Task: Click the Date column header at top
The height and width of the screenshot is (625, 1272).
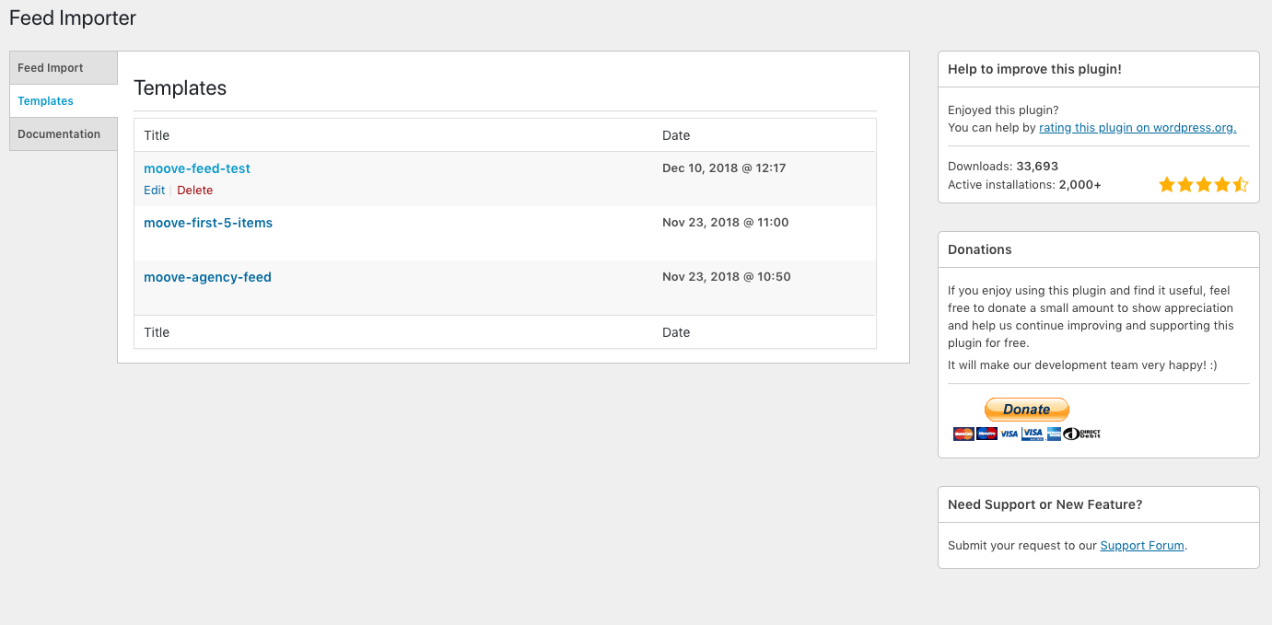Action: (676, 135)
